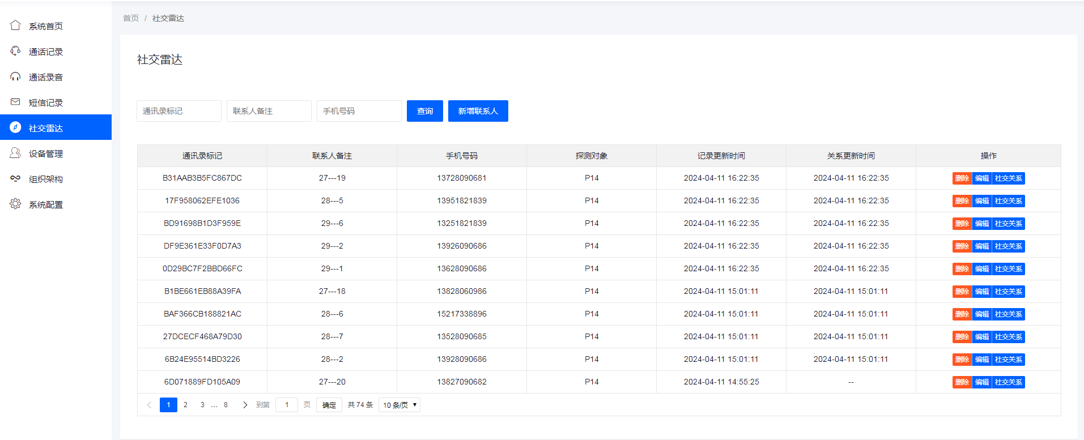Click into the 手机号码 input field
Image resolution: width=1084 pixels, height=440 pixels.
(359, 111)
